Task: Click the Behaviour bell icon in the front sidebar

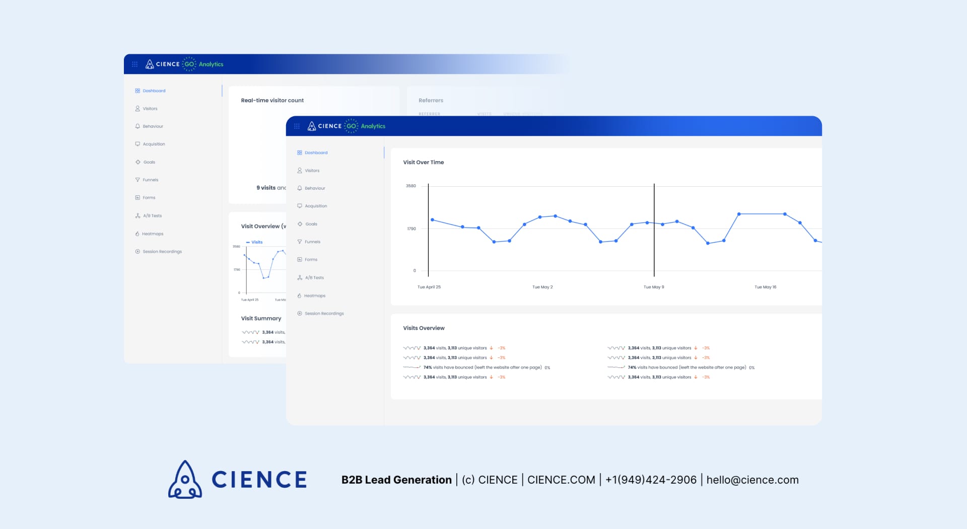Action: [x=300, y=188]
